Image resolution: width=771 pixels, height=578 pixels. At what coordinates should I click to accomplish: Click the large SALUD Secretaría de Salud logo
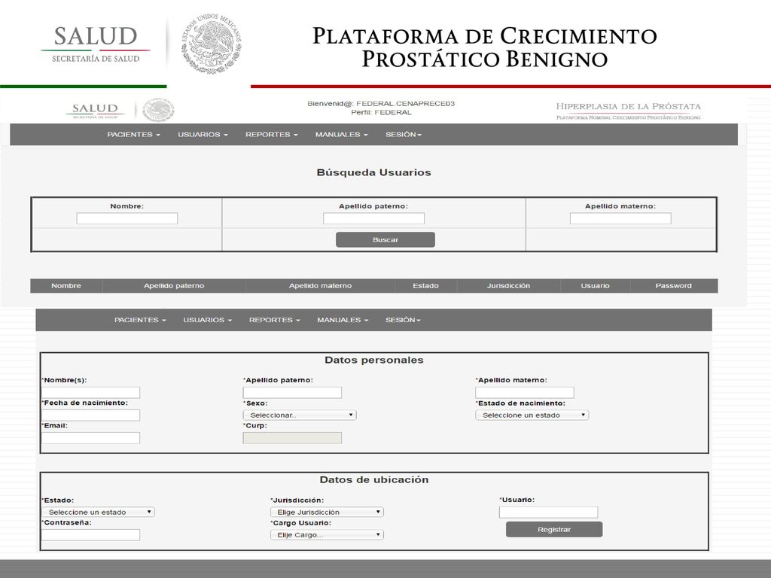96,44
